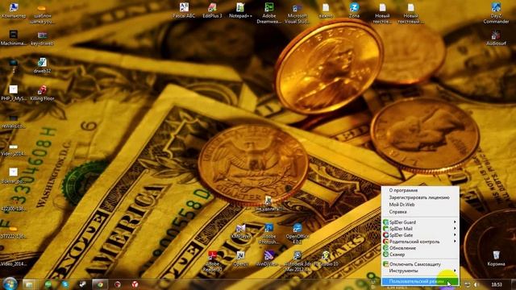The width and height of the screenshot is (516, 290).
Task: Select the важно text file icon
Action: click(326, 10)
